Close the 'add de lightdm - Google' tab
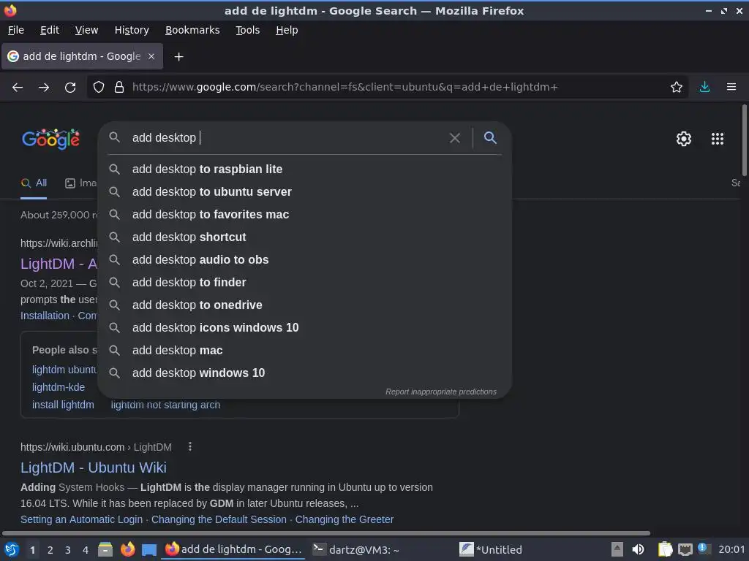 pyautogui.click(x=151, y=56)
